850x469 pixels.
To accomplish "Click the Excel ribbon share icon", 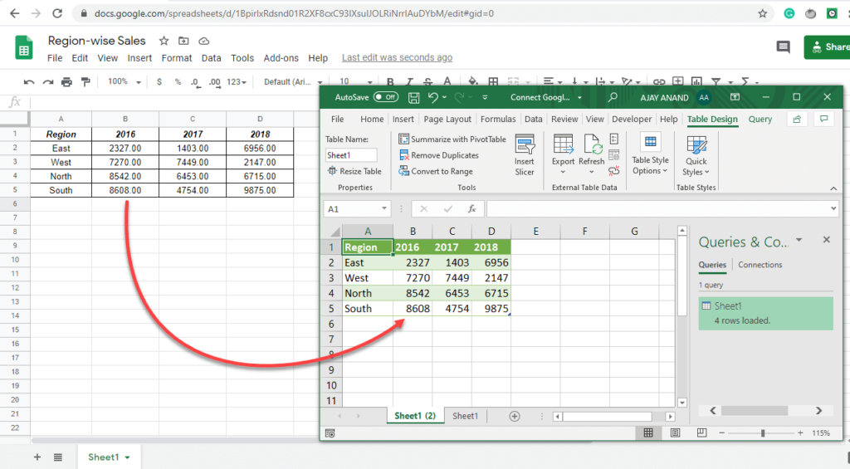I will 797,120.
